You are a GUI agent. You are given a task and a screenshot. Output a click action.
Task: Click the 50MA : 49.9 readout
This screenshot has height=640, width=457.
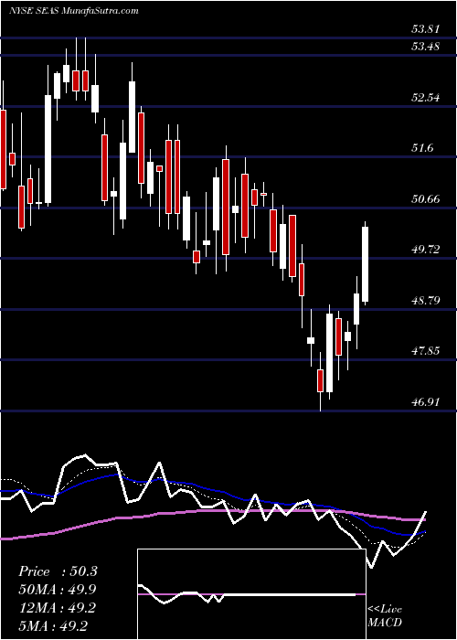(58, 590)
